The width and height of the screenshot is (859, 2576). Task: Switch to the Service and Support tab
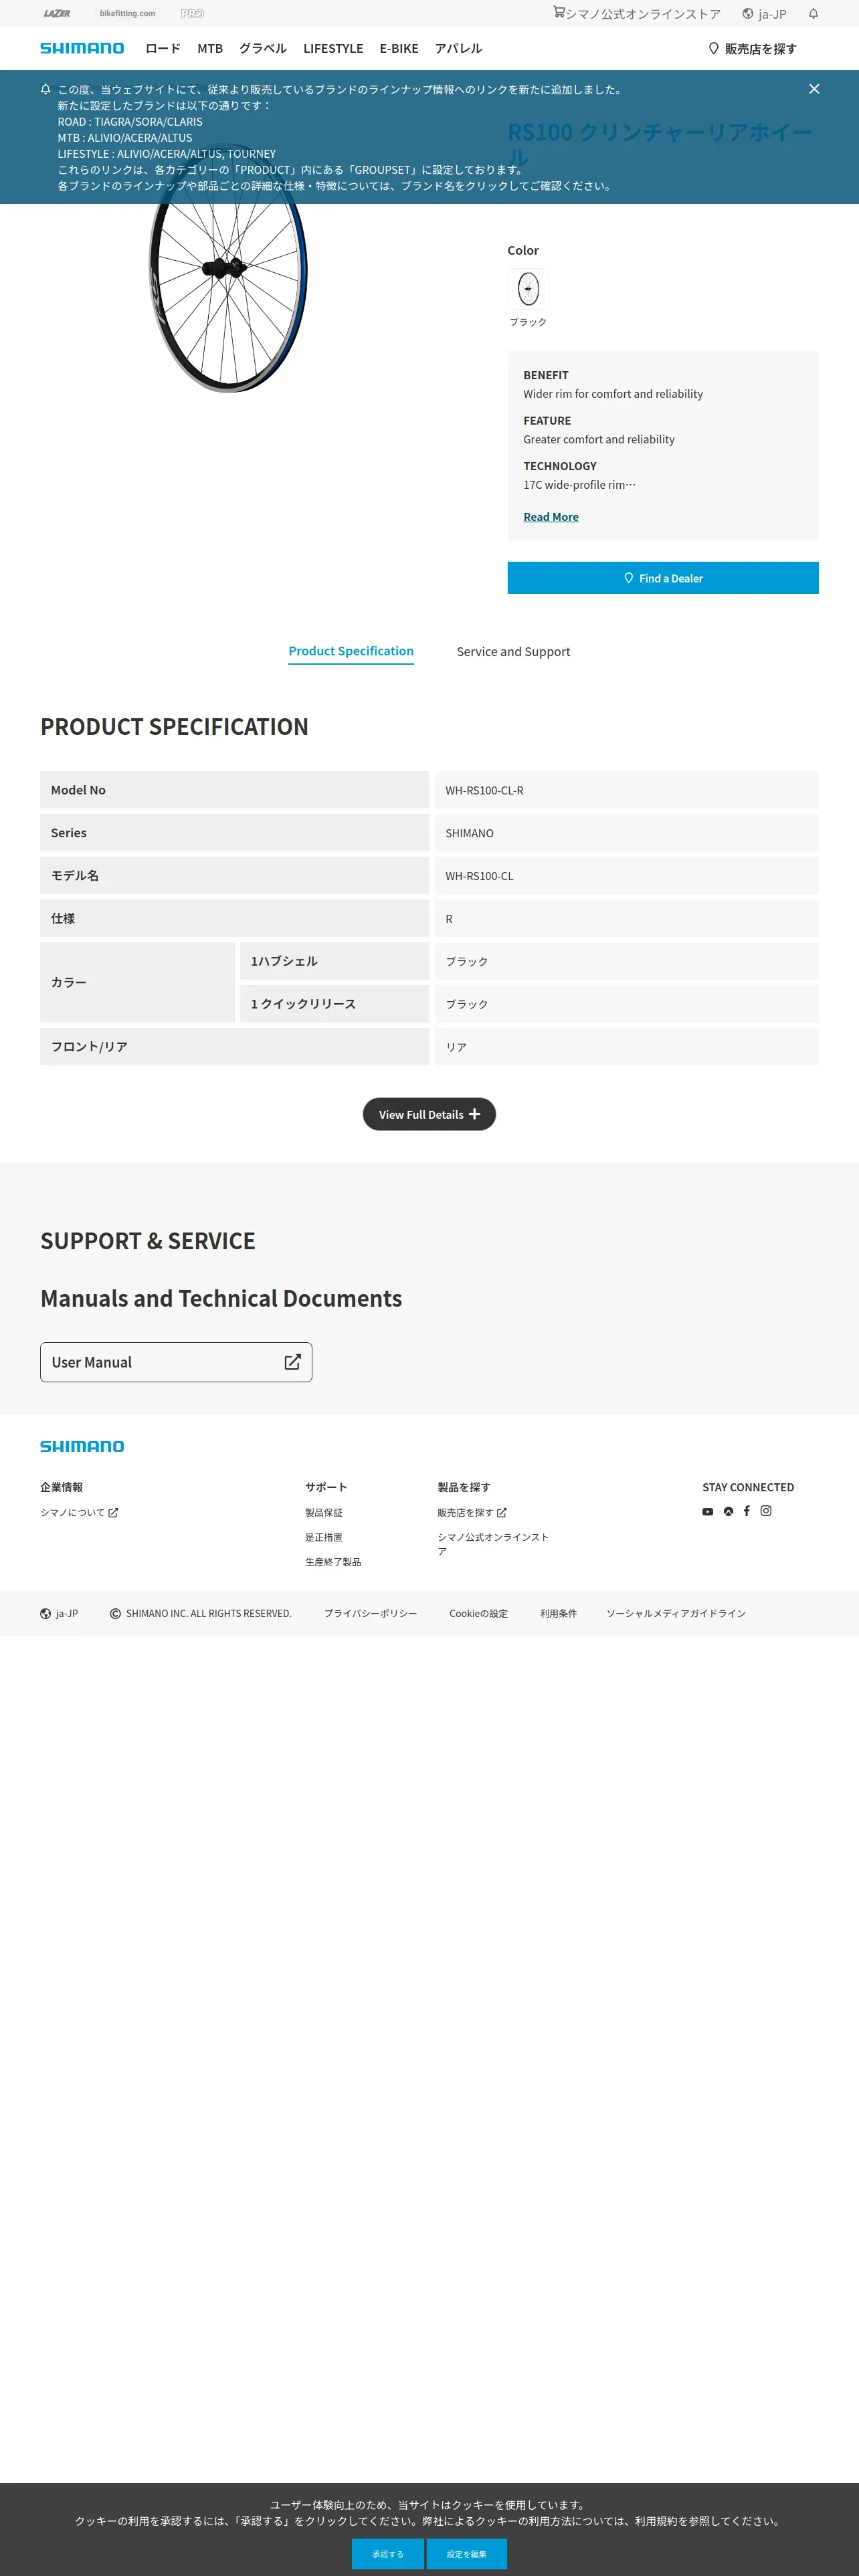tap(513, 652)
